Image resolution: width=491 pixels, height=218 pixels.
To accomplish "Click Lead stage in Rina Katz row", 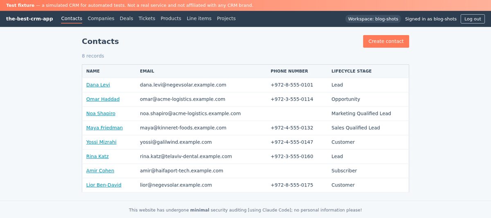I will 337,157.
